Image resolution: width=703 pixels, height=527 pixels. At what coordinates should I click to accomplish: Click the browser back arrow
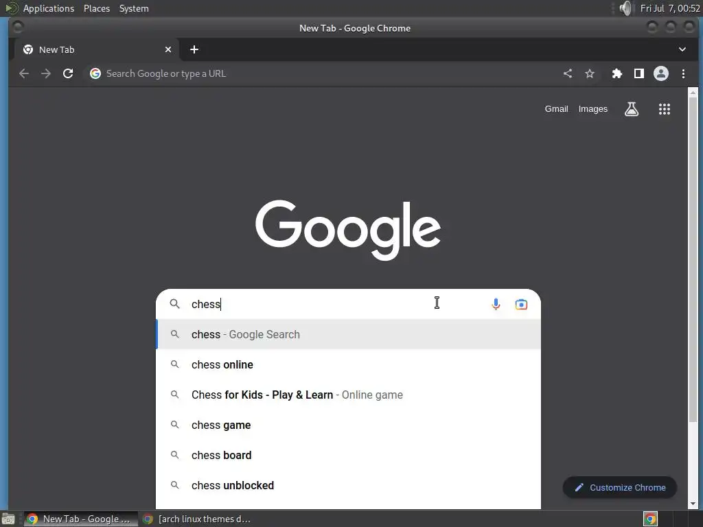[24, 73]
